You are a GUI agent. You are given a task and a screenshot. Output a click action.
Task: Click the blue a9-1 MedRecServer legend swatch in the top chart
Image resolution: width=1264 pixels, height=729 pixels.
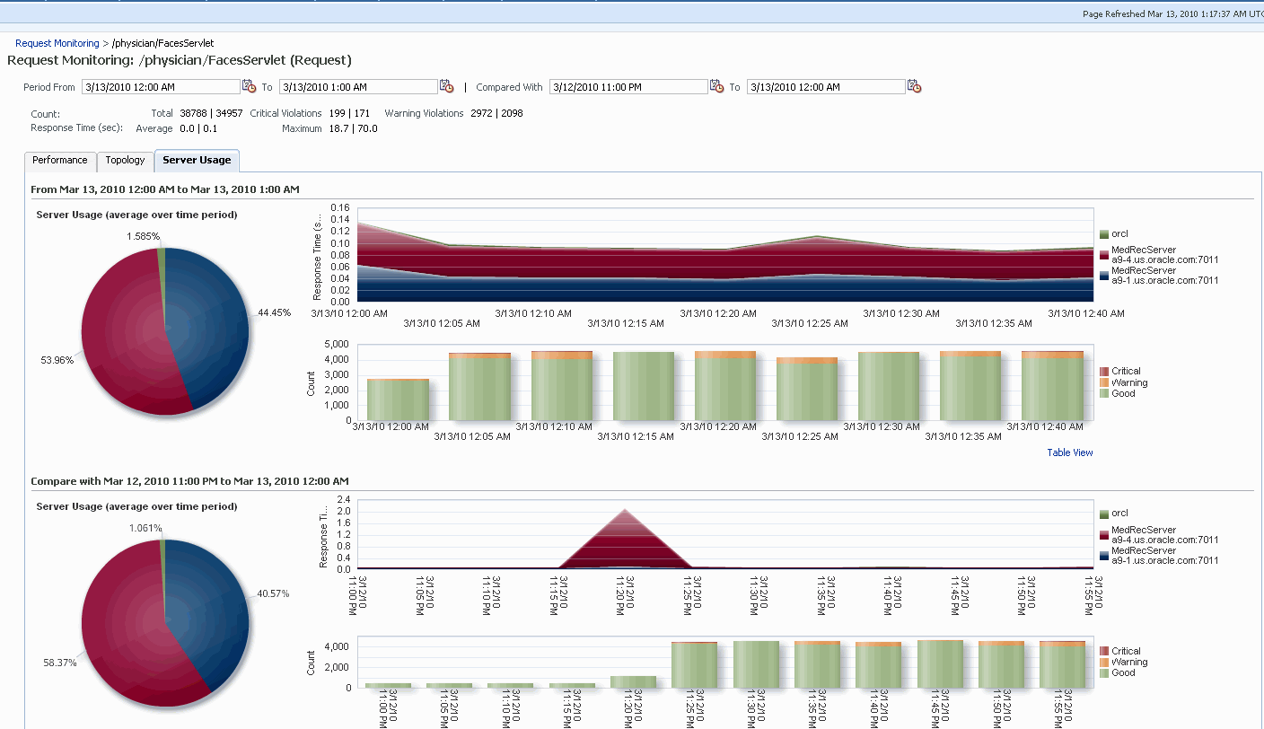[x=1104, y=275]
